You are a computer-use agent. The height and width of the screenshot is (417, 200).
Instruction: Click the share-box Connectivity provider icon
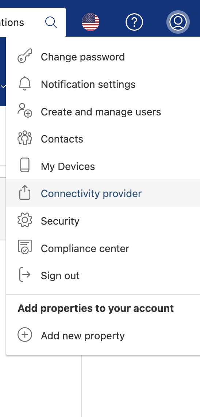25,192
